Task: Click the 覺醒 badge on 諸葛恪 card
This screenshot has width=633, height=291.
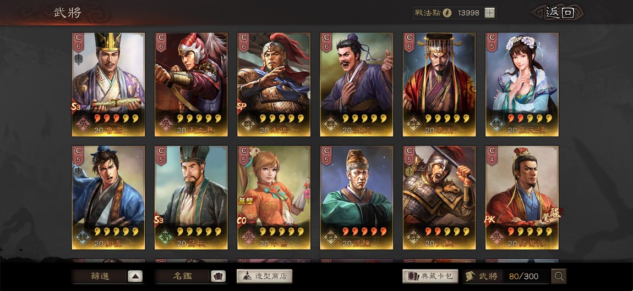Action: [550, 215]
